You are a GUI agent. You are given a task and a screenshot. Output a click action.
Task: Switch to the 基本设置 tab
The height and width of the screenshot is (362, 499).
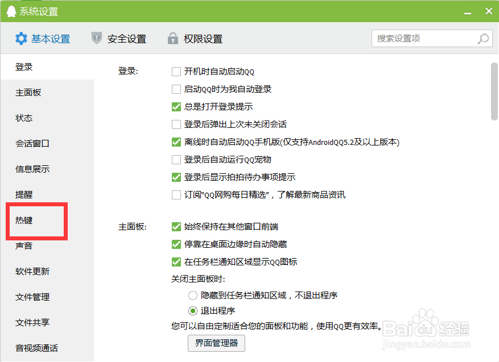[x=43, y=39]
